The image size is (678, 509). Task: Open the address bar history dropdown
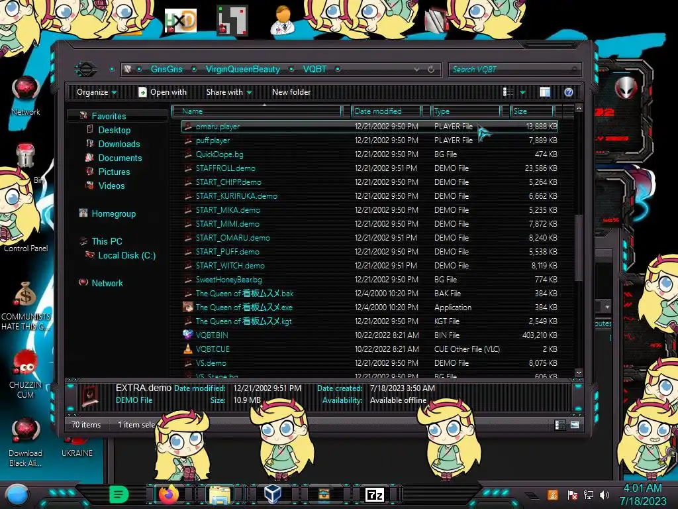(x=416, y=69)
